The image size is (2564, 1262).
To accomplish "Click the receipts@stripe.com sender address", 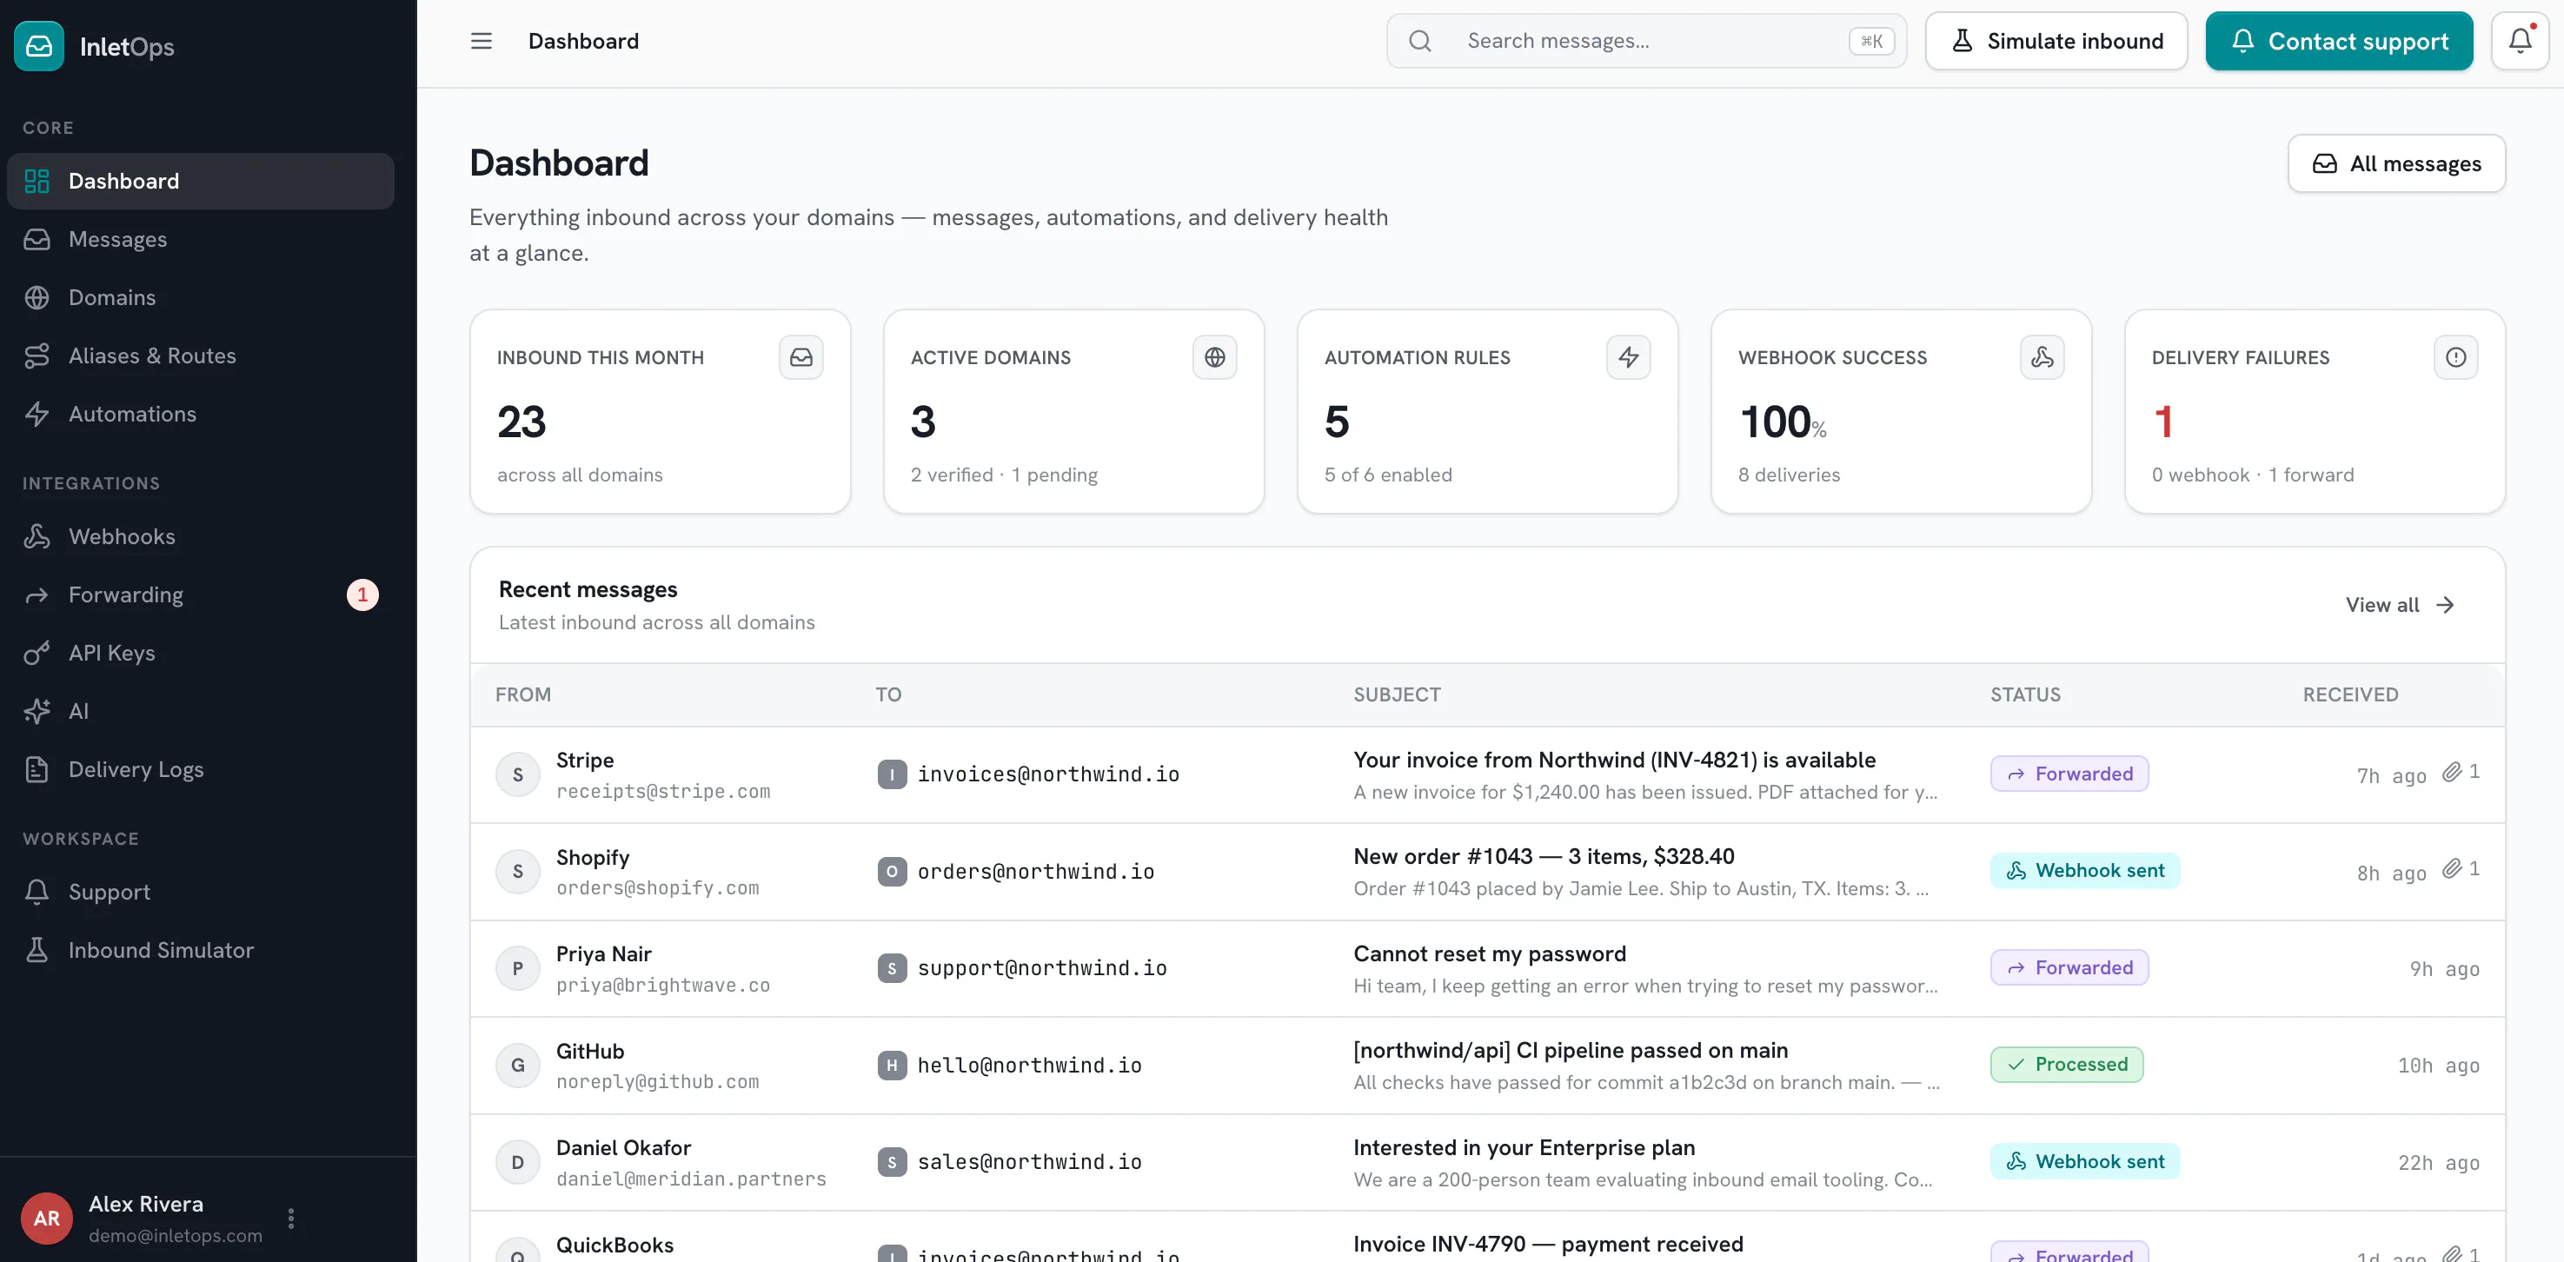I will point(663,791).
